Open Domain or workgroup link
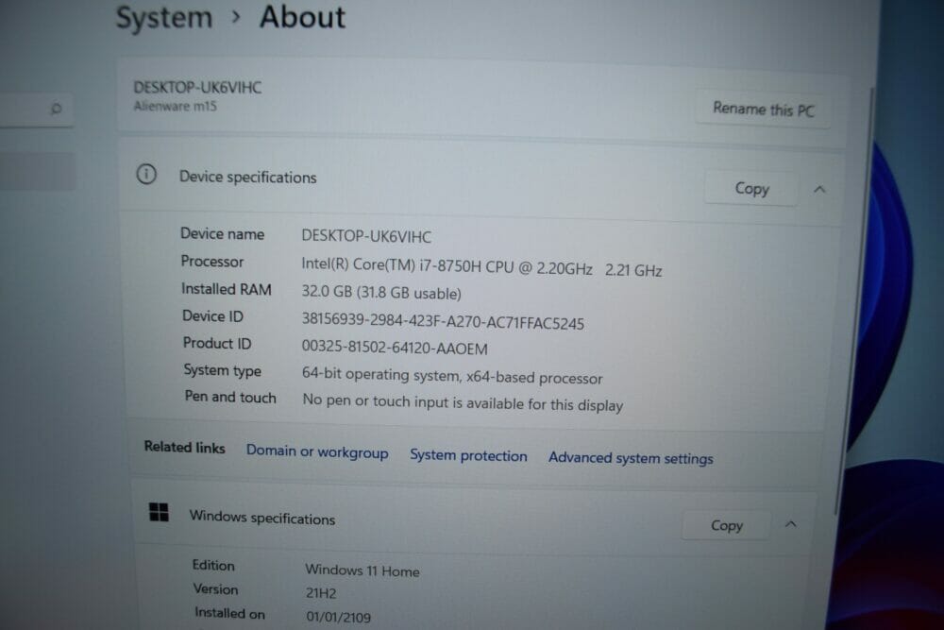 pos(317,452)
